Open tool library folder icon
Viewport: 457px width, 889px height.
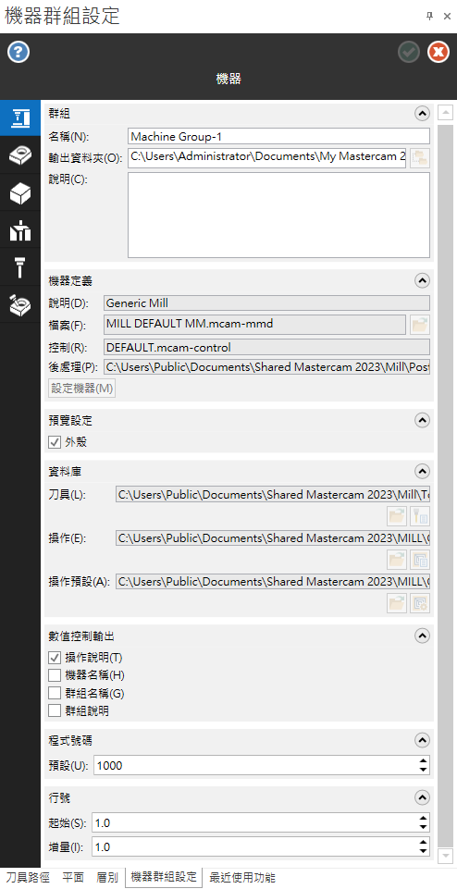pyautogui.click(x=397, y=516)
